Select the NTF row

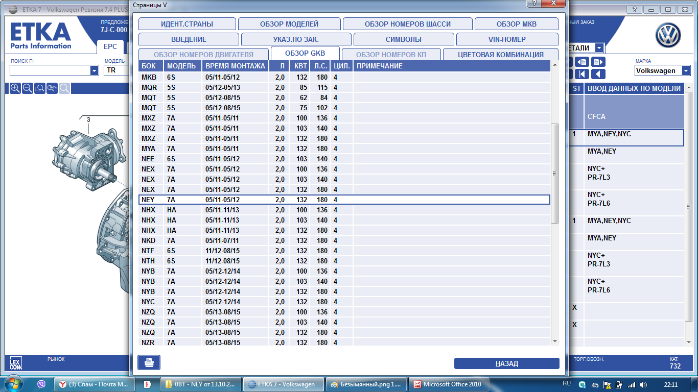click(344, 251)
